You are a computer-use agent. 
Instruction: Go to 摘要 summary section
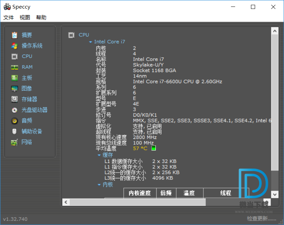tap(27, 35)
